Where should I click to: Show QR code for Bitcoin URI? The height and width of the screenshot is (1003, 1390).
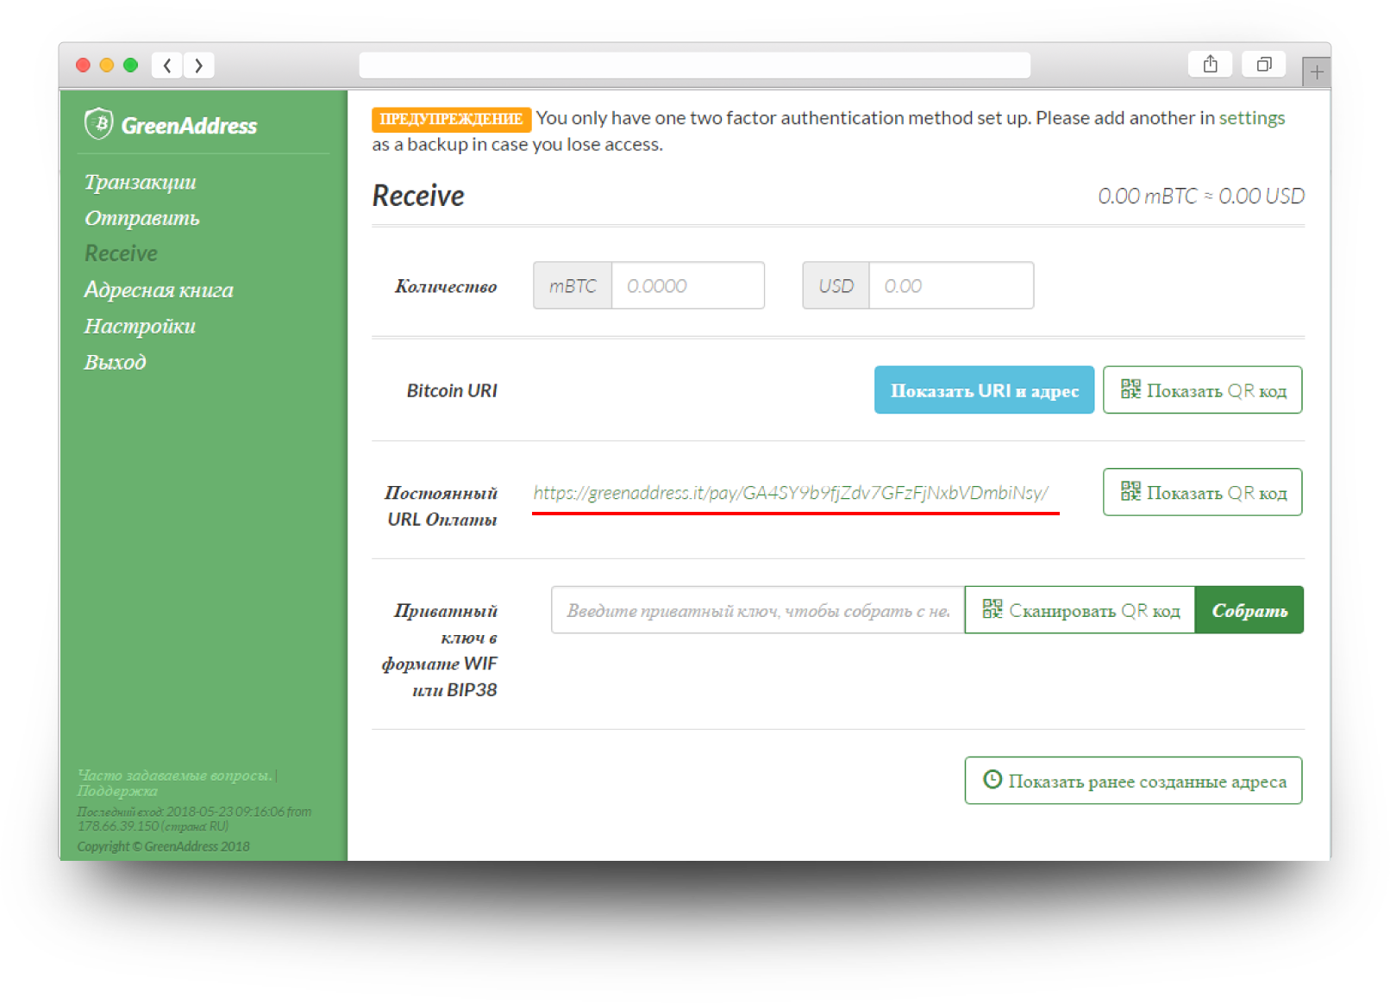[1202, 390]
